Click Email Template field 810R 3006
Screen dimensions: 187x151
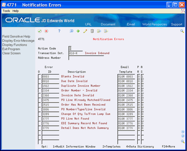(x=126, y=109)
